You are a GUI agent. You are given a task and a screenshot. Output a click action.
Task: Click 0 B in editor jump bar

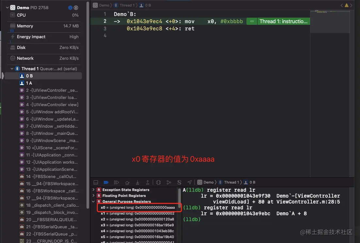(x=145, y=5)
